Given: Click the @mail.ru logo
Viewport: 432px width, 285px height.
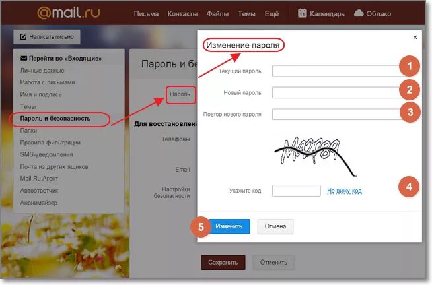Looking at the screenshot, I should point(68,13).
